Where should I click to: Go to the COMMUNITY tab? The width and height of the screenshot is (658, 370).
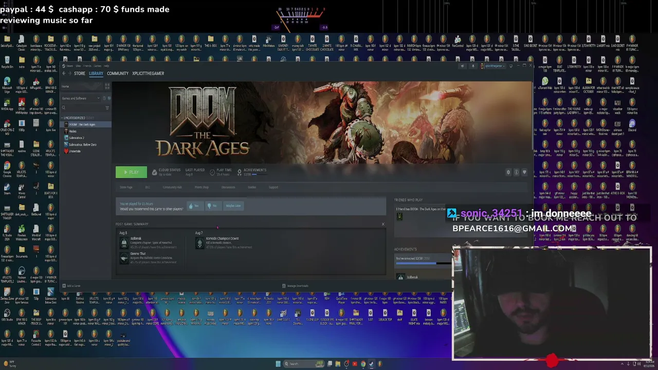[x=118, y=73]
